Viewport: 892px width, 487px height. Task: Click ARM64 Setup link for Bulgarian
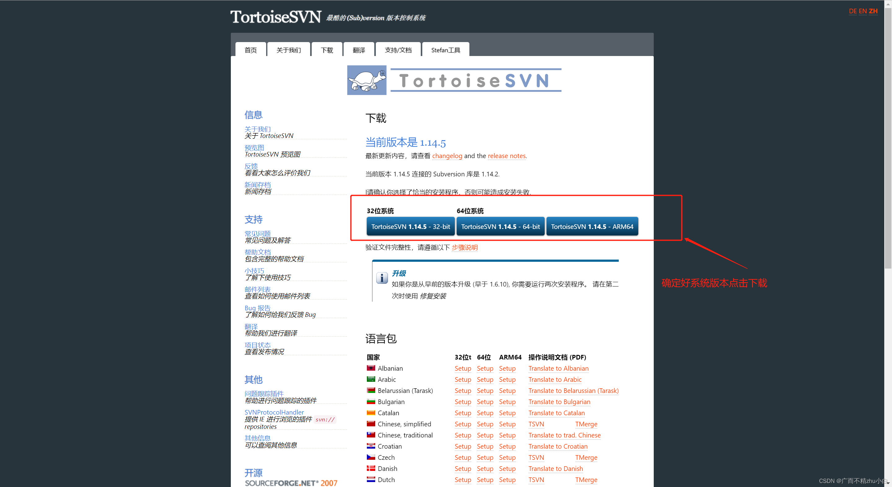tap(507, 402)
